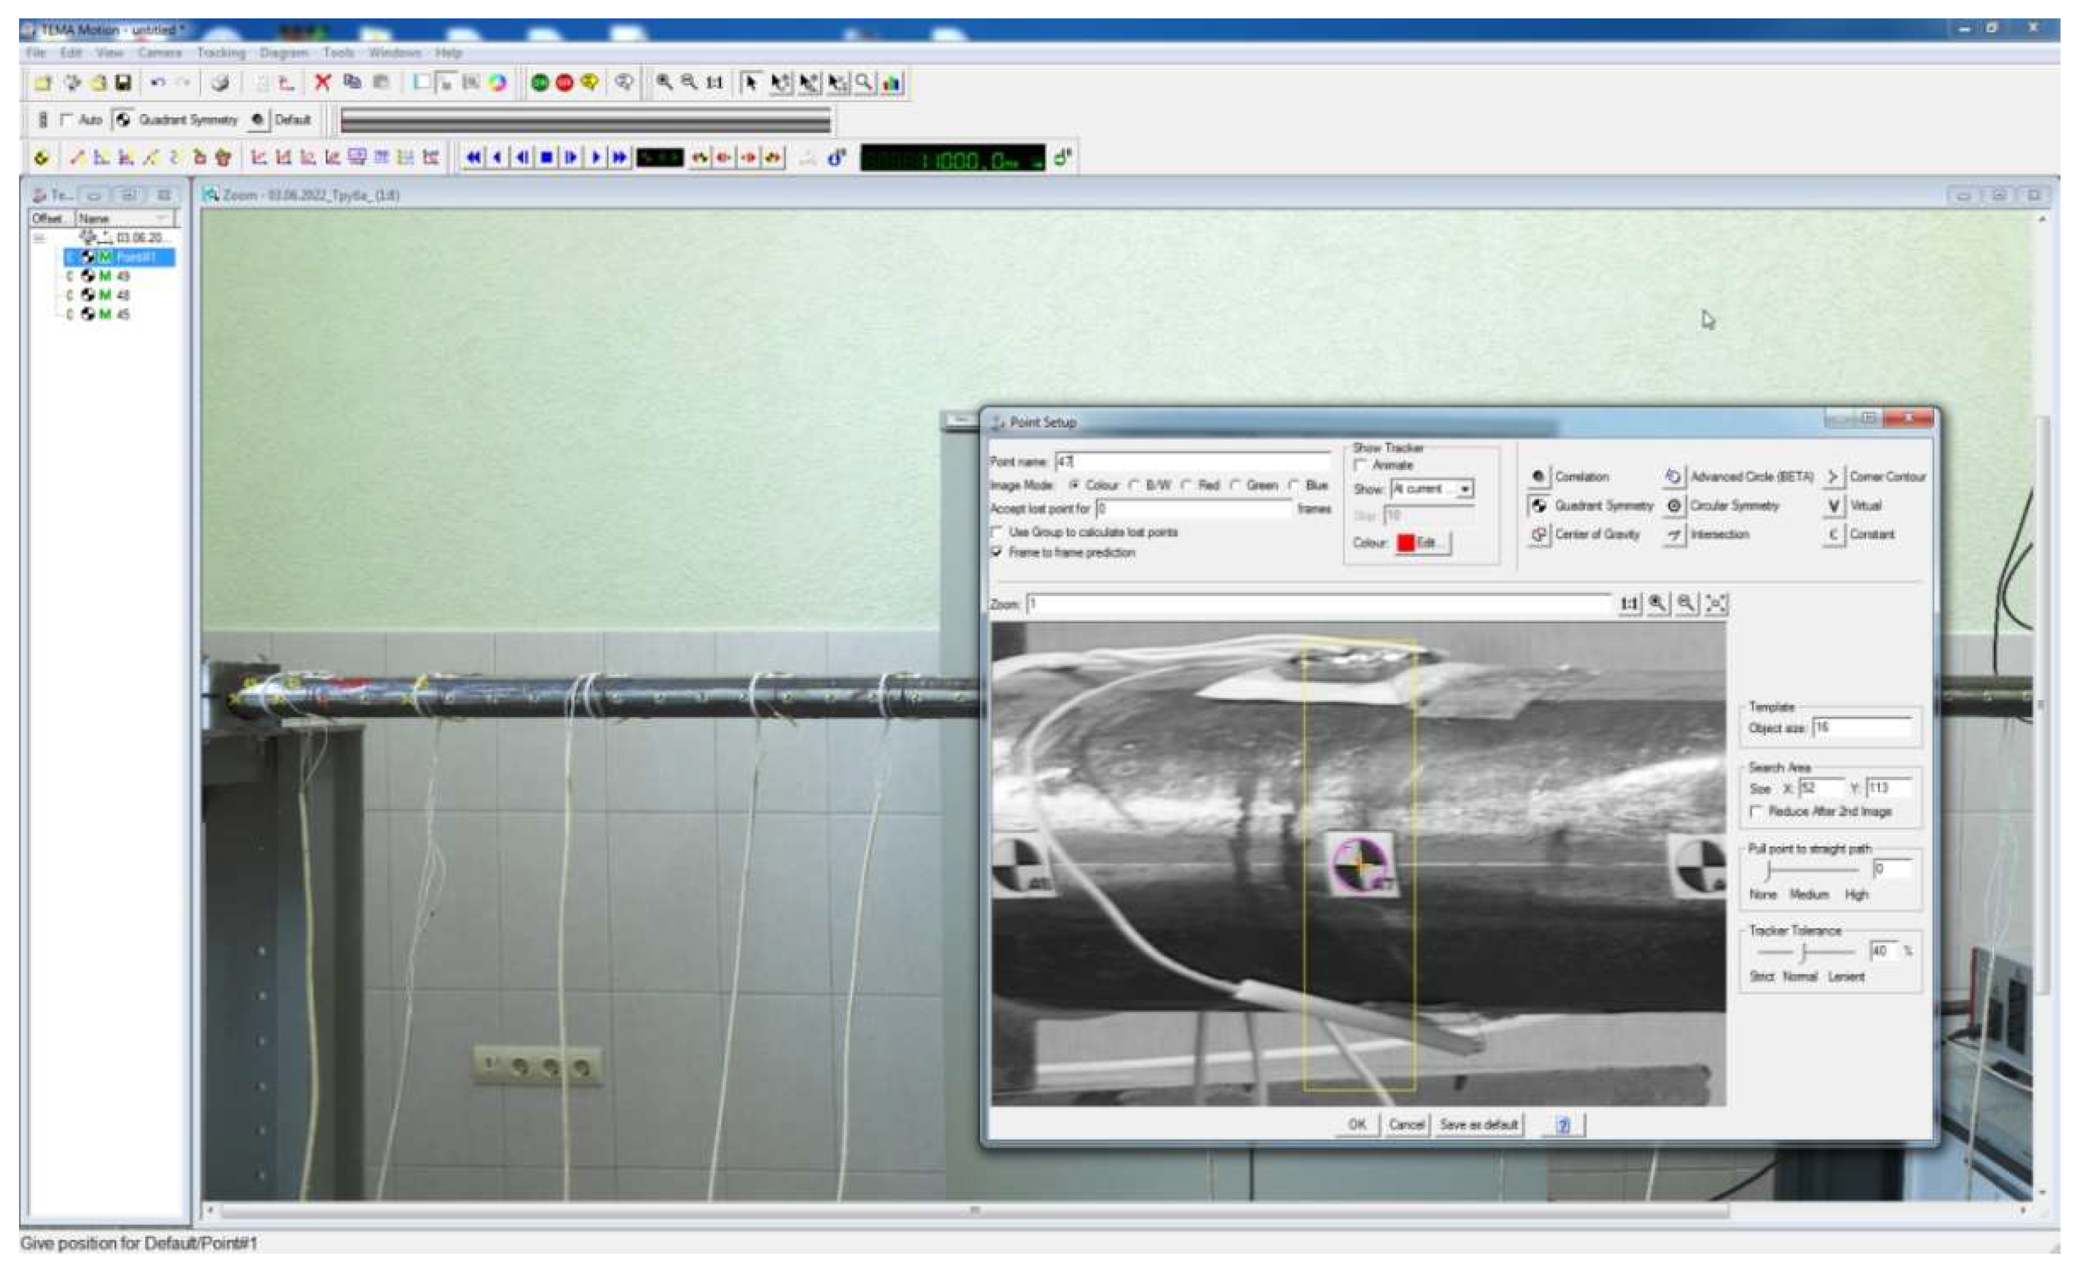Open the Show tracker dropdown list

(x=1465, y=490)
